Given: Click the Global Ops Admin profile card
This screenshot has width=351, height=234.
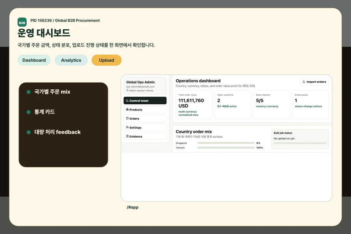Looking at the screenshot, I should pyautogui.click(x=145, y=86).
